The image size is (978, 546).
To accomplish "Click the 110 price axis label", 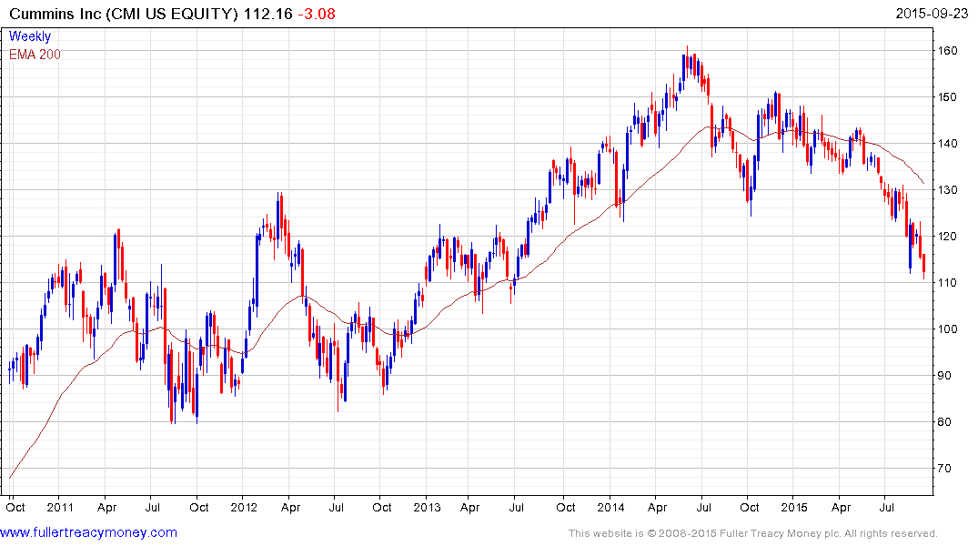I will pyautogui.click(x=948, y=283).
